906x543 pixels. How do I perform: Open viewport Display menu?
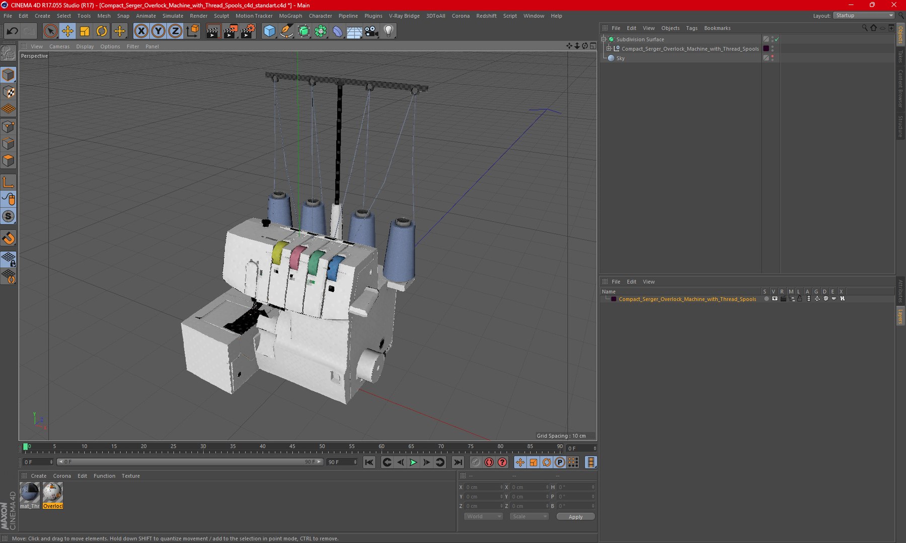[85, 46]
